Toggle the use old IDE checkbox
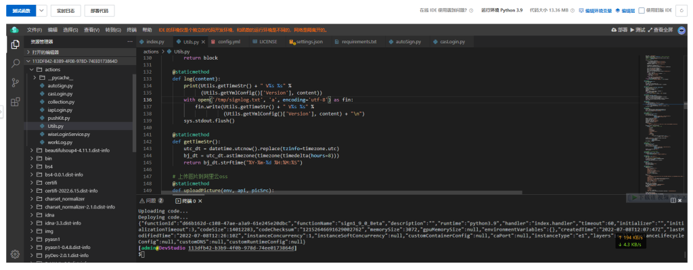This screenshot has width=693, height=270. [x=642, y=11]
